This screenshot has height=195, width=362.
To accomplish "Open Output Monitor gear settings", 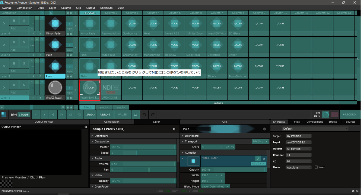I will click(86, 127).
